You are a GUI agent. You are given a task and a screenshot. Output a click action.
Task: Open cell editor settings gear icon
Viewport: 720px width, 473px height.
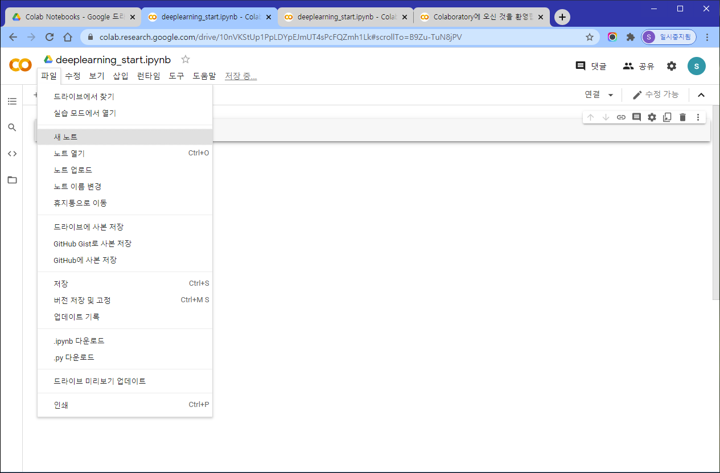tap(652, 117)
